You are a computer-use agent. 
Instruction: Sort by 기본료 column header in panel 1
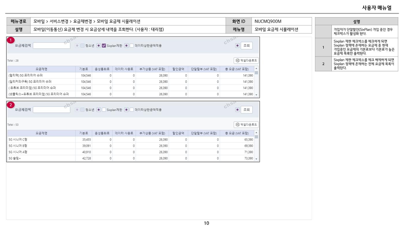[x=84, y=69]
